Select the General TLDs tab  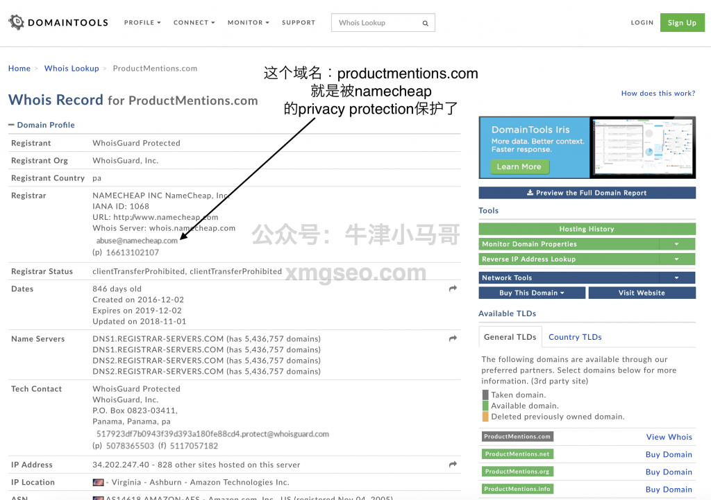(510, 337)
